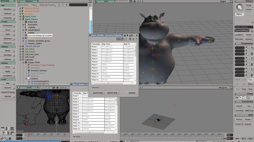254x142 pixels.
Task: Click the help question mark in Explorer toolbar
Action: pyautogui.click(x=66, y=5)
